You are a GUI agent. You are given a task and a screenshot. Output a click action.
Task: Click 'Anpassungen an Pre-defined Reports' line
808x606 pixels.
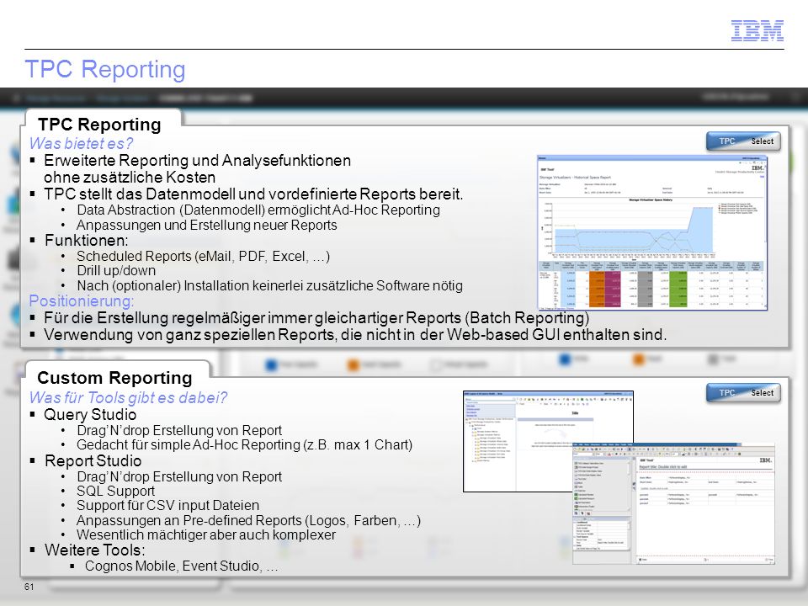point(248,520)
